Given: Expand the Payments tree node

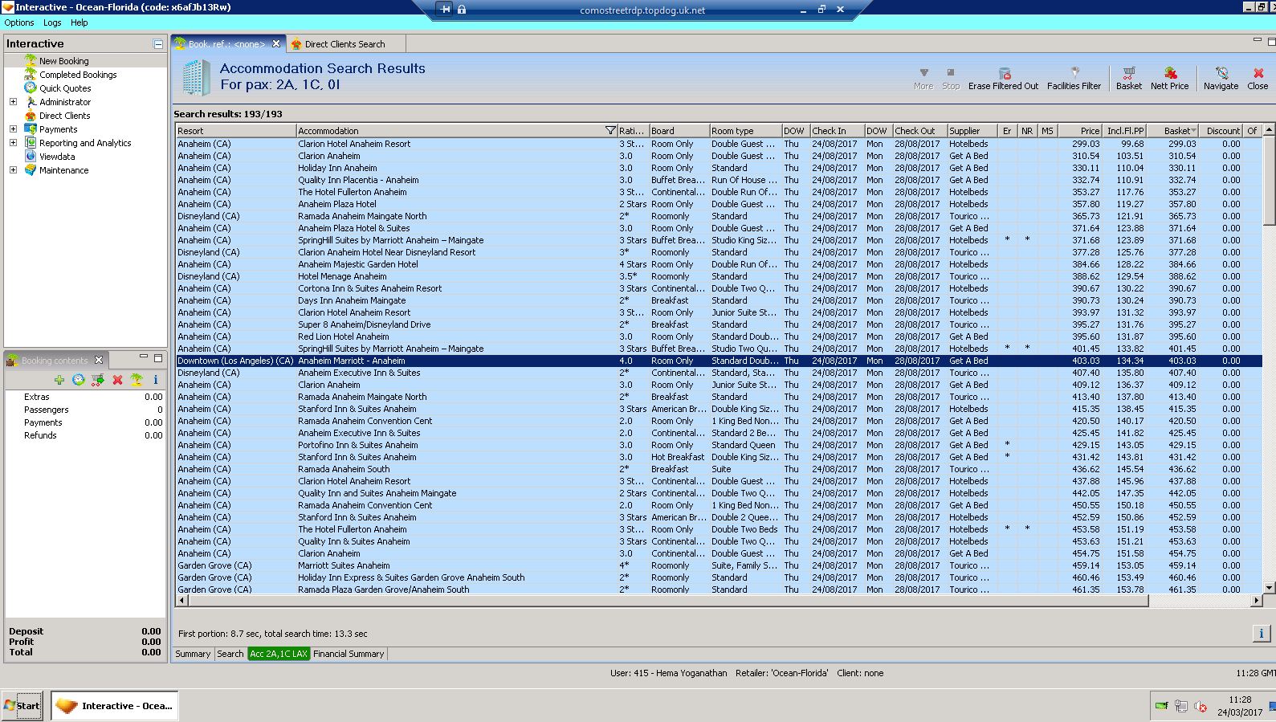Looking at the screenshot, I should click(13, 129).
